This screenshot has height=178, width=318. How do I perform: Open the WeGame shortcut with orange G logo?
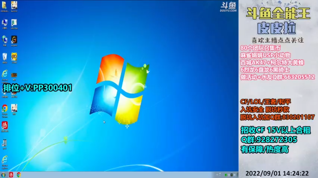tap(14, 41)
